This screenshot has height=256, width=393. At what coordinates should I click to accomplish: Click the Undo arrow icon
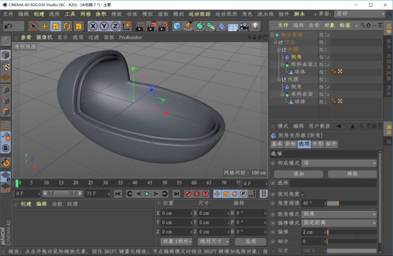(8, 26)
